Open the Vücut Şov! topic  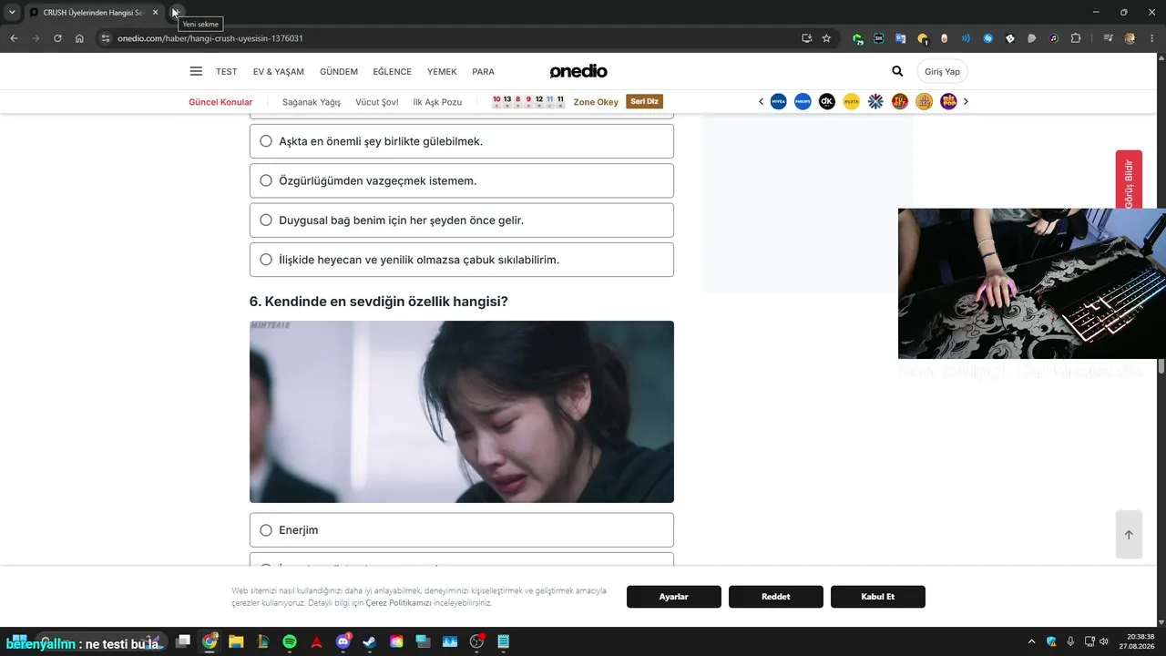pyautogui.click(x=377, y=102)
